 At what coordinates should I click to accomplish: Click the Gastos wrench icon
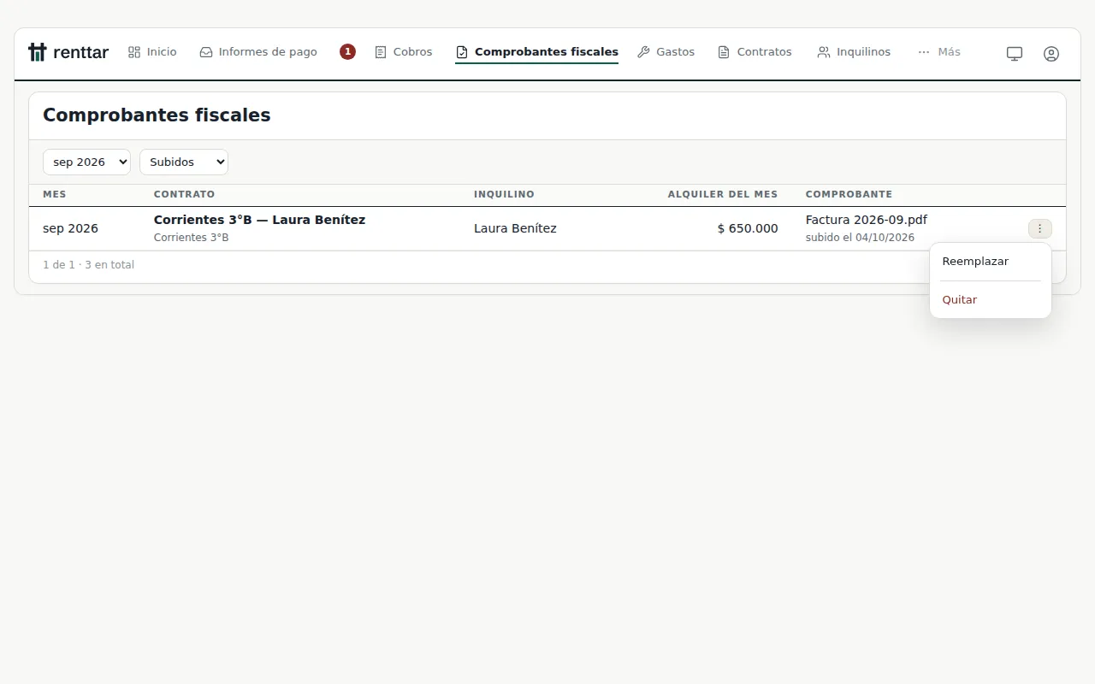644,52
